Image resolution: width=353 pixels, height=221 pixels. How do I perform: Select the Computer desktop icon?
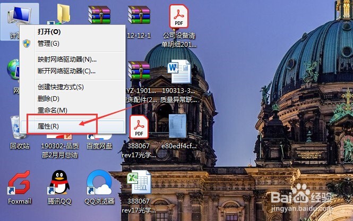19,15
